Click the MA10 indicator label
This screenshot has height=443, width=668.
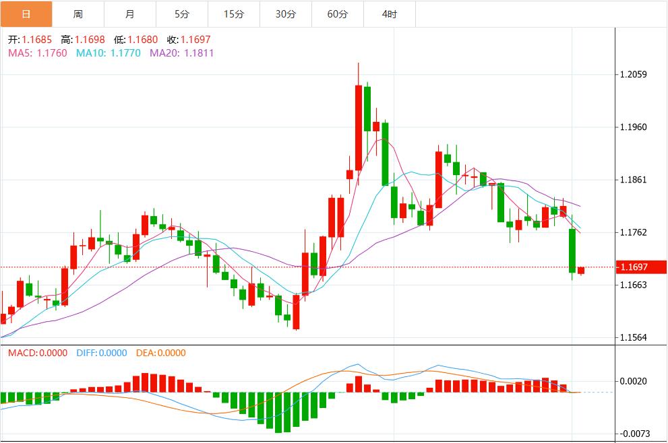(x=109, y=53)
